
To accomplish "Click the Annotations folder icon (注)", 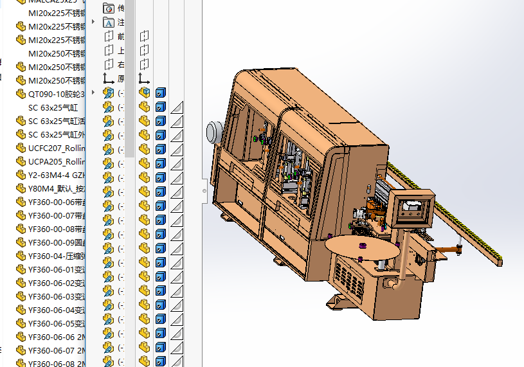I will click(x=108, y=22).
